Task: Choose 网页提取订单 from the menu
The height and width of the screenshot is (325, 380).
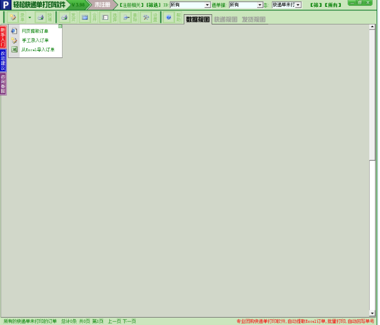Action: click(35, 31)
